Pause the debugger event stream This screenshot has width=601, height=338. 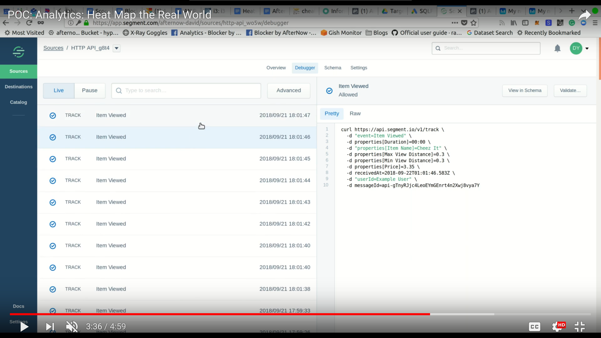coord(90,90)
